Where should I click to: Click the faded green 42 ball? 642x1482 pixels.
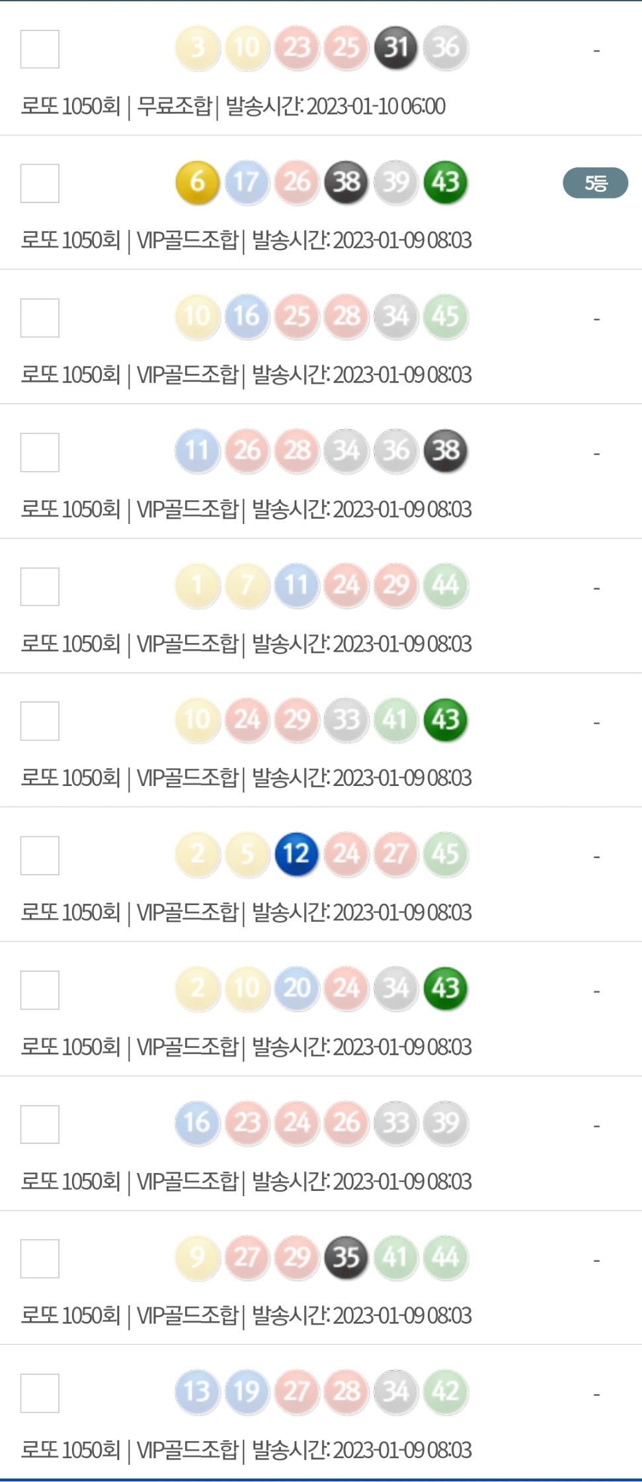tap(446, 1391)
